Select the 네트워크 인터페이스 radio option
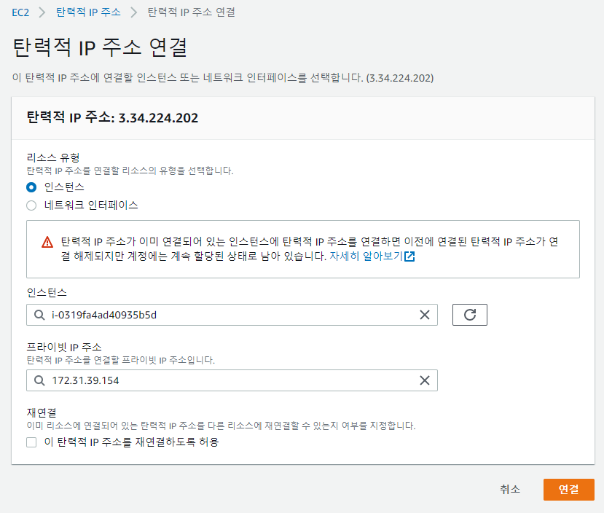The height and width of the screenshot is (513, 604). [31, 205]
